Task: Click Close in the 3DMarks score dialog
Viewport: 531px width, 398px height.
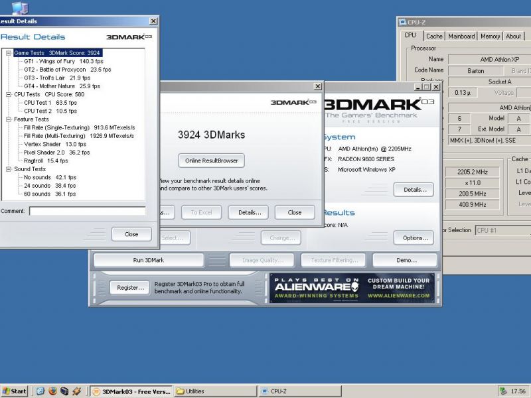Action: (x=295, y=212)
